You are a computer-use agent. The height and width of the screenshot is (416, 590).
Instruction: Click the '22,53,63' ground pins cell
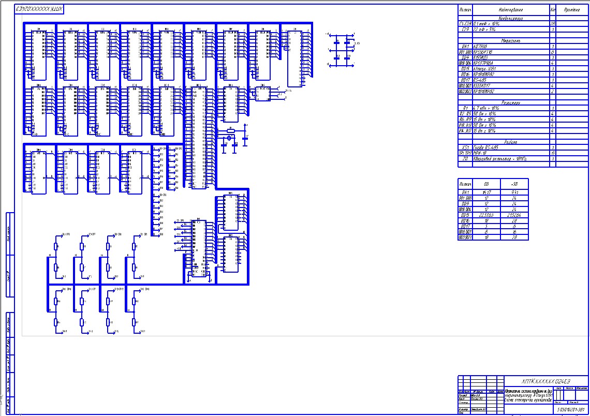click(x=486, y=215)
